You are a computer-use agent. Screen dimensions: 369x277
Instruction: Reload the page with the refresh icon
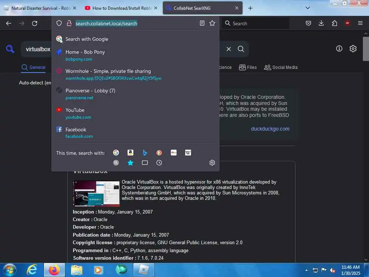(35, 23)
